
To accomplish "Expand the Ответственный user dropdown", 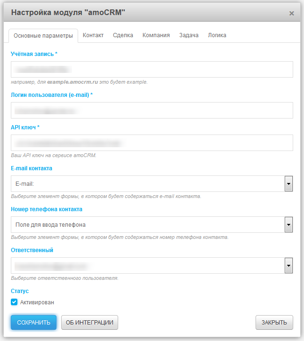I will 289,266.
